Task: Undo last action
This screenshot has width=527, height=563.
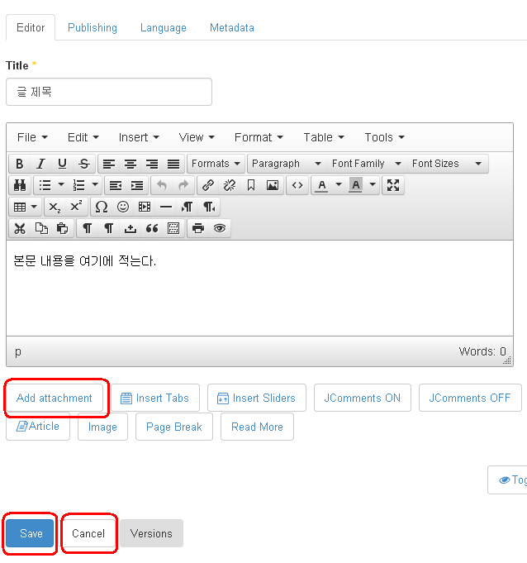Action: point(162,185)
